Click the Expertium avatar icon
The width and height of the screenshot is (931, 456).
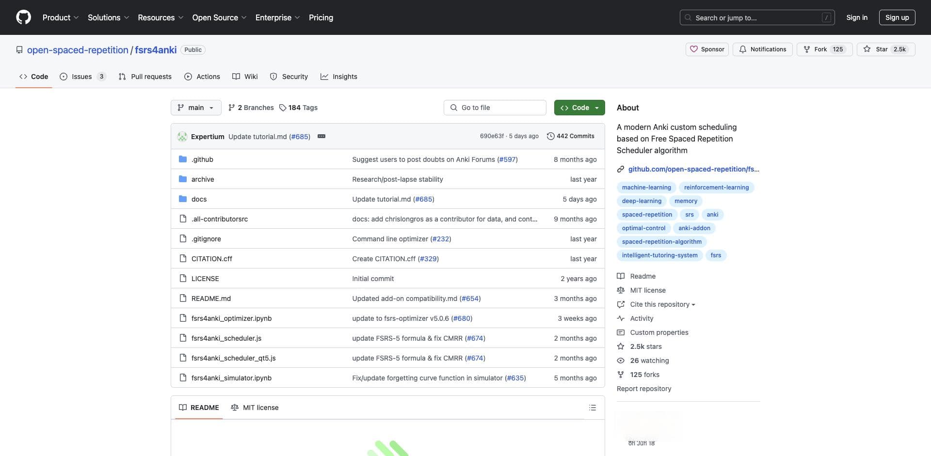(182, 137)
